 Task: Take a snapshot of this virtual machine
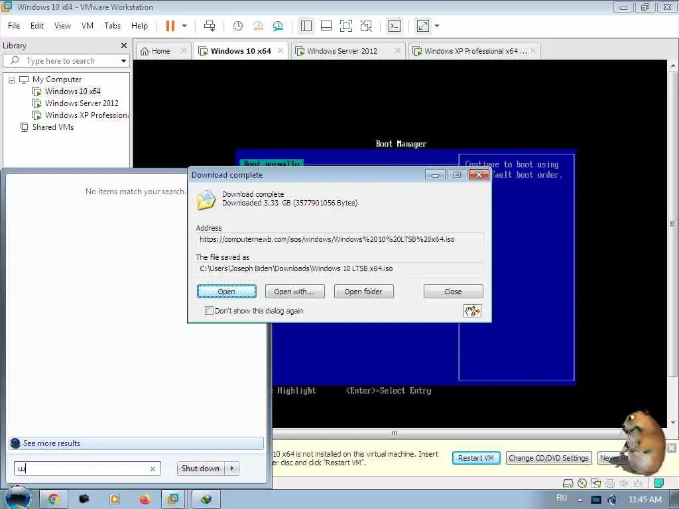(x=237, y=26)
